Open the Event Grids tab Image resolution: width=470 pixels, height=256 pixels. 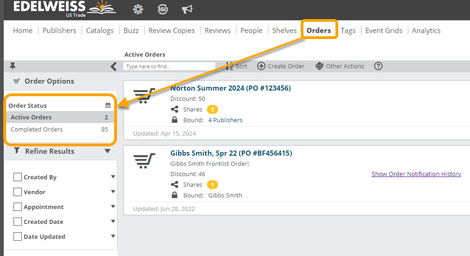[384, 30]
